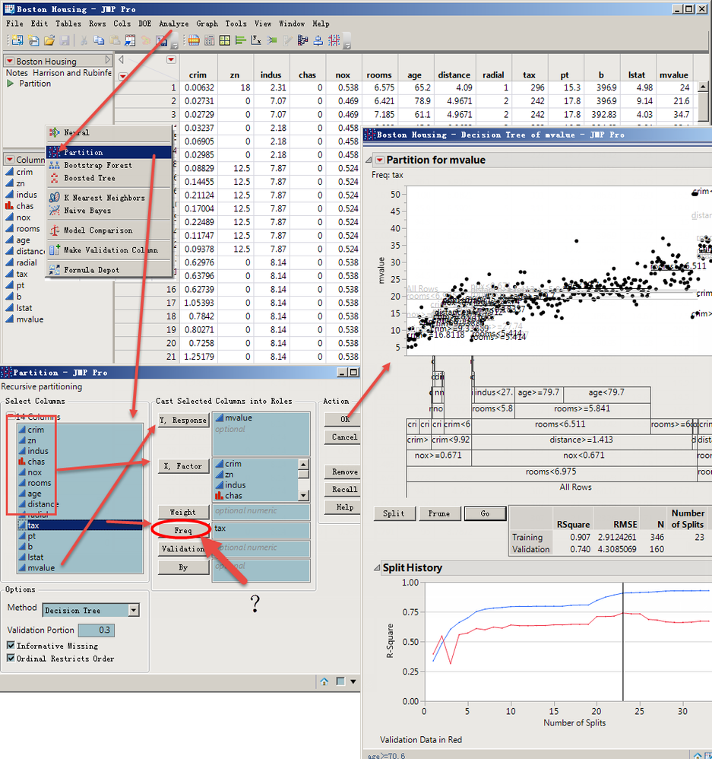Click the New Script toolbar icon
The height and width of the screenshot is (759, 712).
point(33,40)
